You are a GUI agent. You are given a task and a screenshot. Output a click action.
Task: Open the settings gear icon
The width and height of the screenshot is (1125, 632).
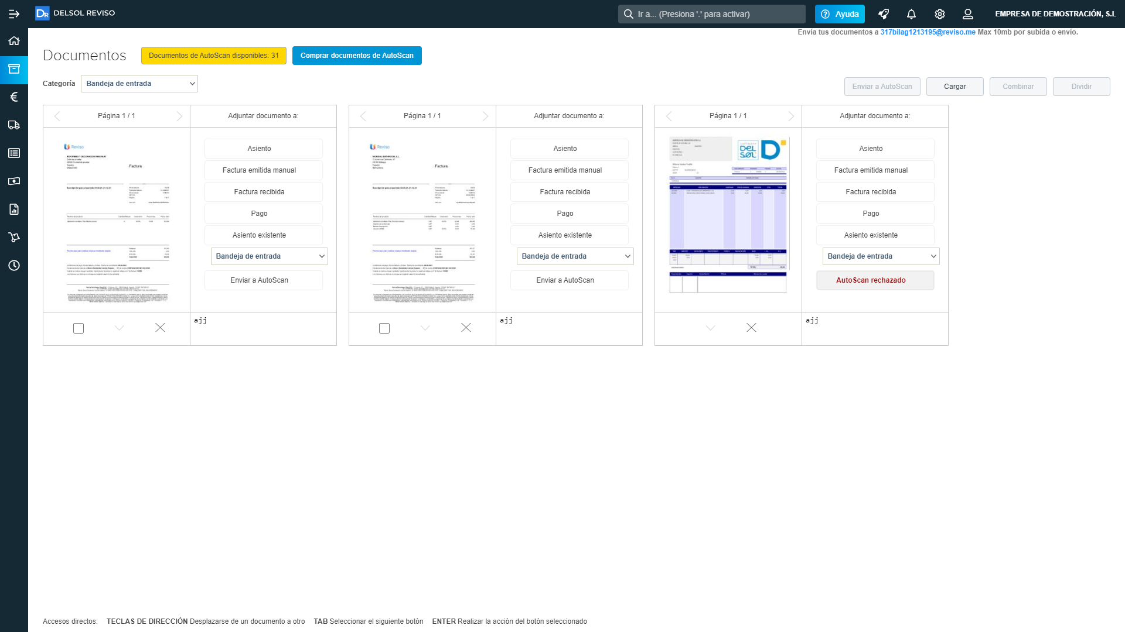(940, 14)
